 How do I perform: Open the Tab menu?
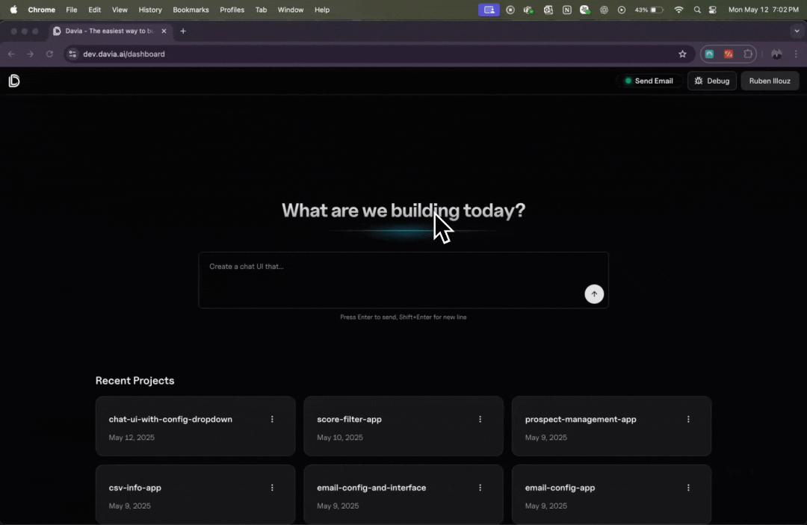point(261,10)
